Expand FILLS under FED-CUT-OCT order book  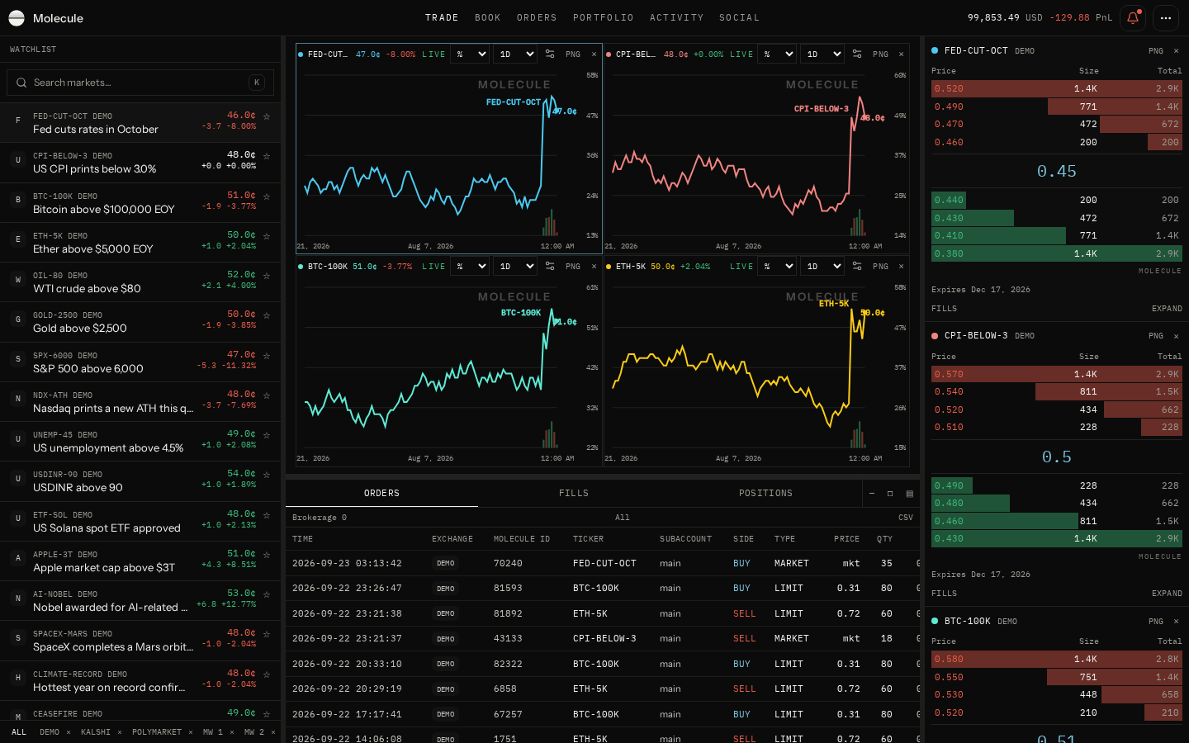tap(1167, 309)
